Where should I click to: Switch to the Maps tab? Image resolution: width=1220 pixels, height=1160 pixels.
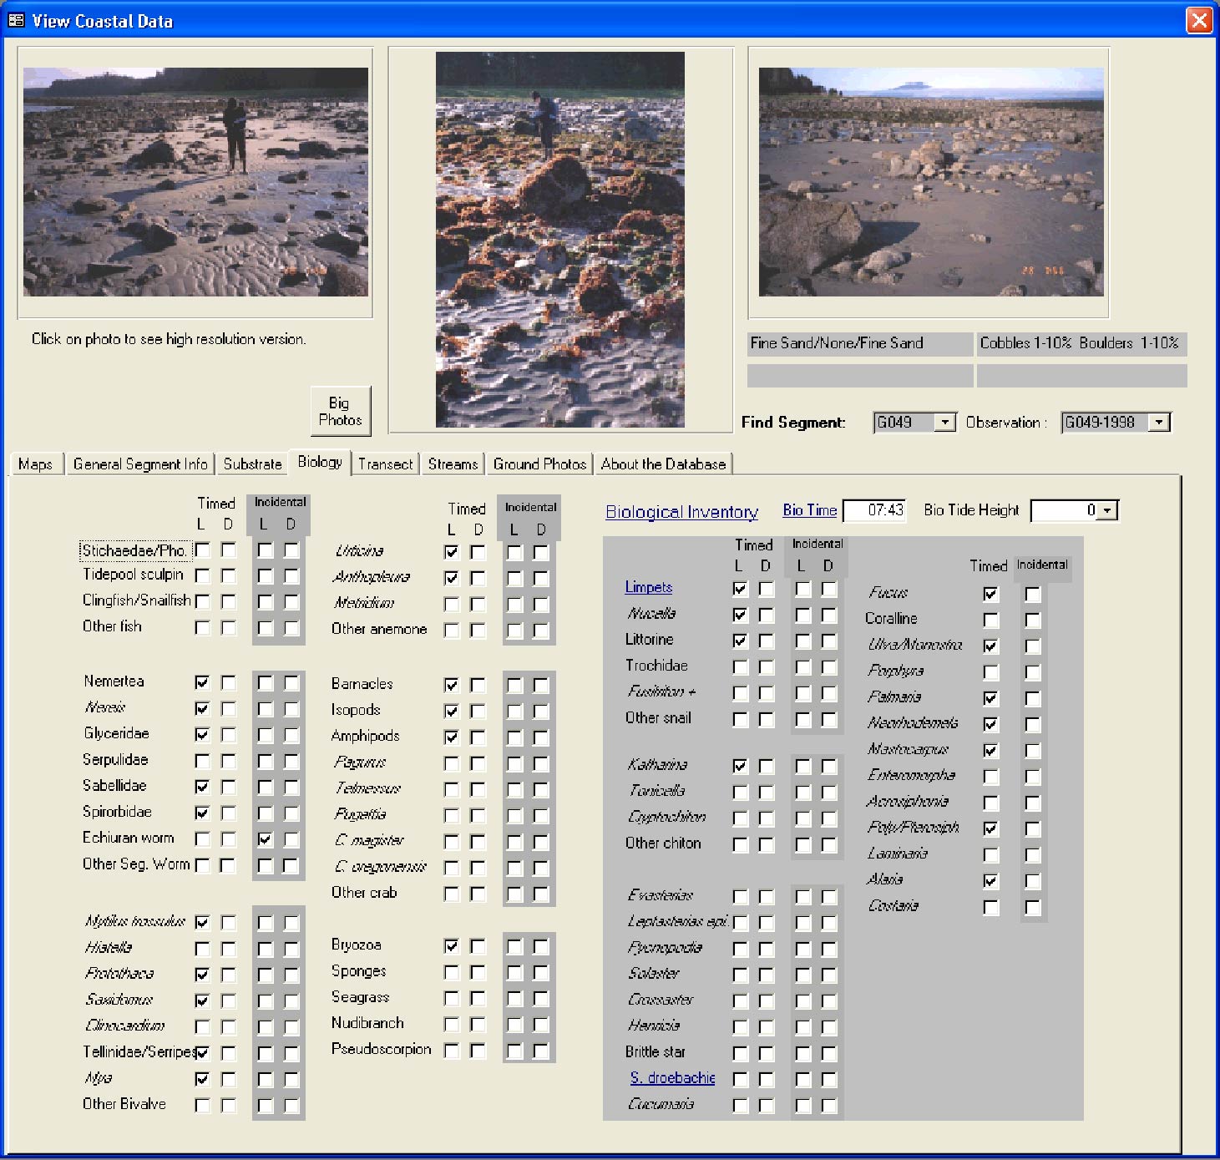pos(35,464)
